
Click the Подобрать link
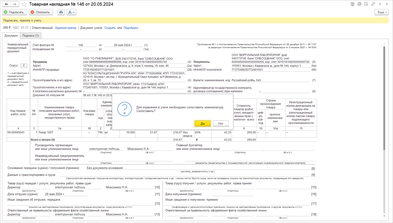(x=131, y=28)
